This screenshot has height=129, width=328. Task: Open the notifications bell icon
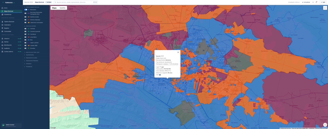click(x=316, y=2)
